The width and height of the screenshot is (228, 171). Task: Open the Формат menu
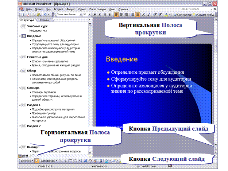[70, 9]
